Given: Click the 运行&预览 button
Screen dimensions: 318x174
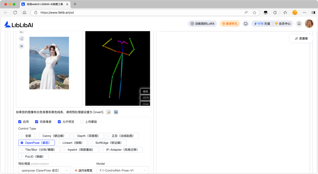Looking at the screenshot, I should [x=83, y=170].
